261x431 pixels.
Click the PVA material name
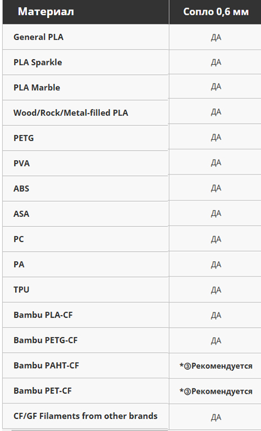[21, 164]
